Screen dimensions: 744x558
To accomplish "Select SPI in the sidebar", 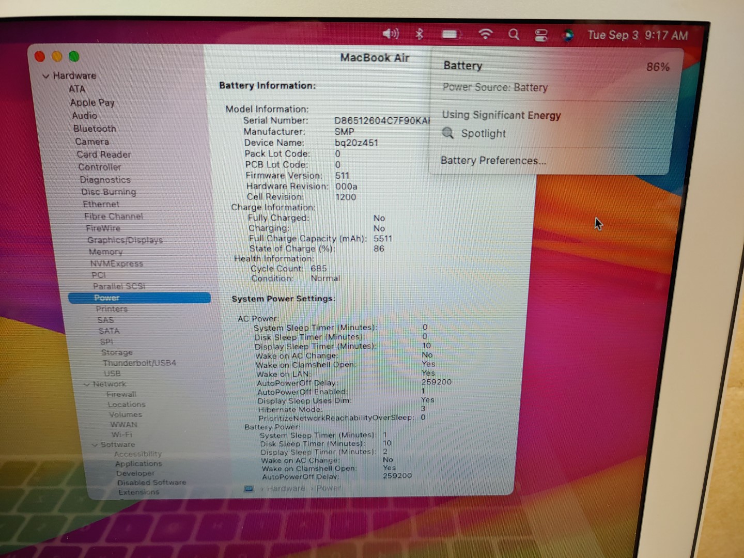I will [106, 342].
